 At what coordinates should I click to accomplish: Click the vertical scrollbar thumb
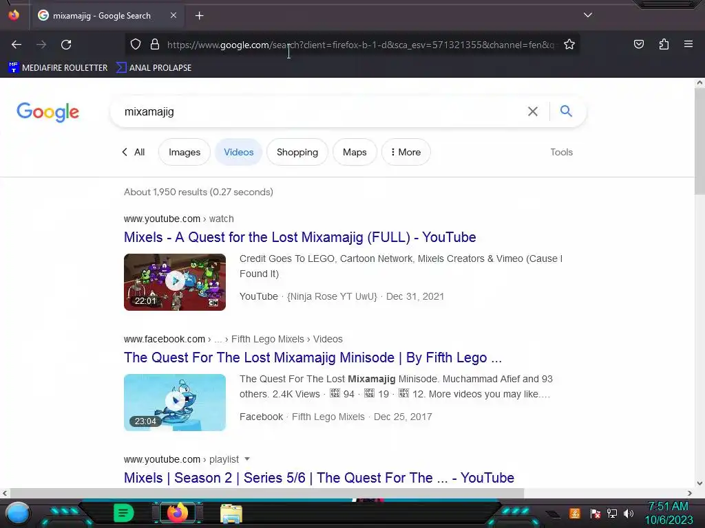click(699, 142)
